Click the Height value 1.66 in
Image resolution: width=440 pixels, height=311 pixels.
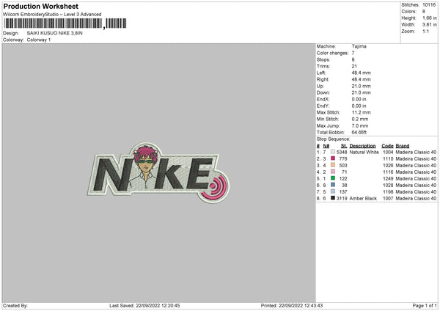pos(430,18)
